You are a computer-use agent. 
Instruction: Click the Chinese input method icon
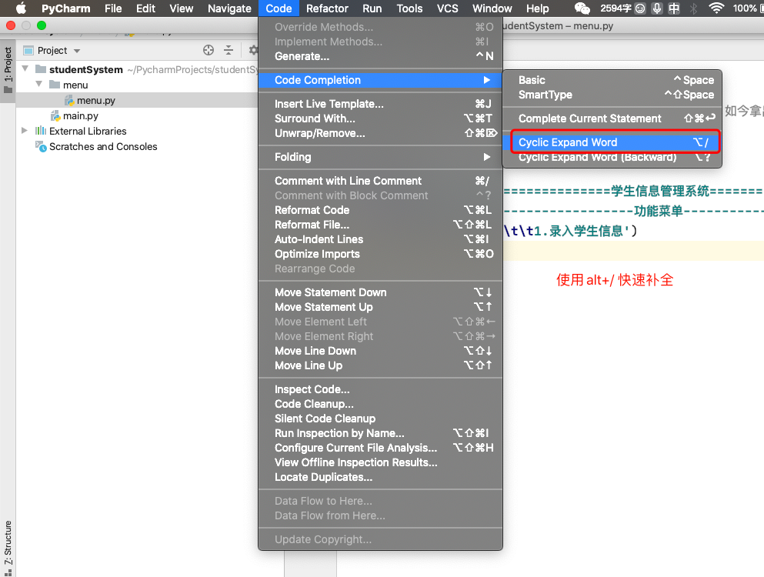point(674,8)
